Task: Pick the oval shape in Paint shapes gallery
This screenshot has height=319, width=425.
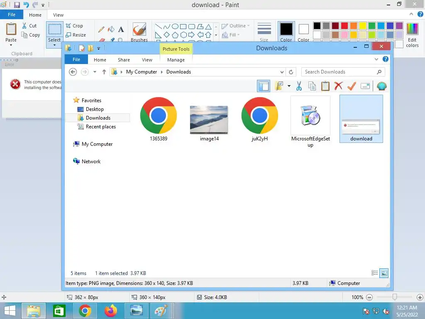Action: point(175,26)
